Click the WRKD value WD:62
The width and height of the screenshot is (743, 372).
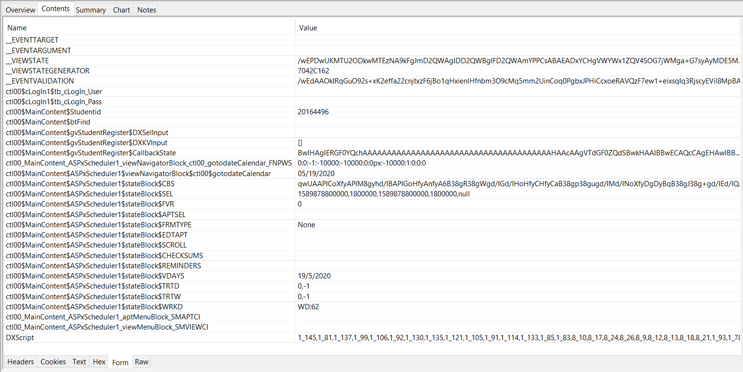coord(308,307)
